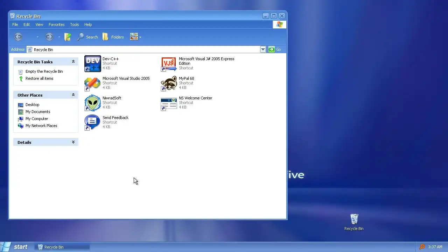Click the system tray search icon
Image resolution: width=448 pixels, height=252 pixels.
[422, 247]
